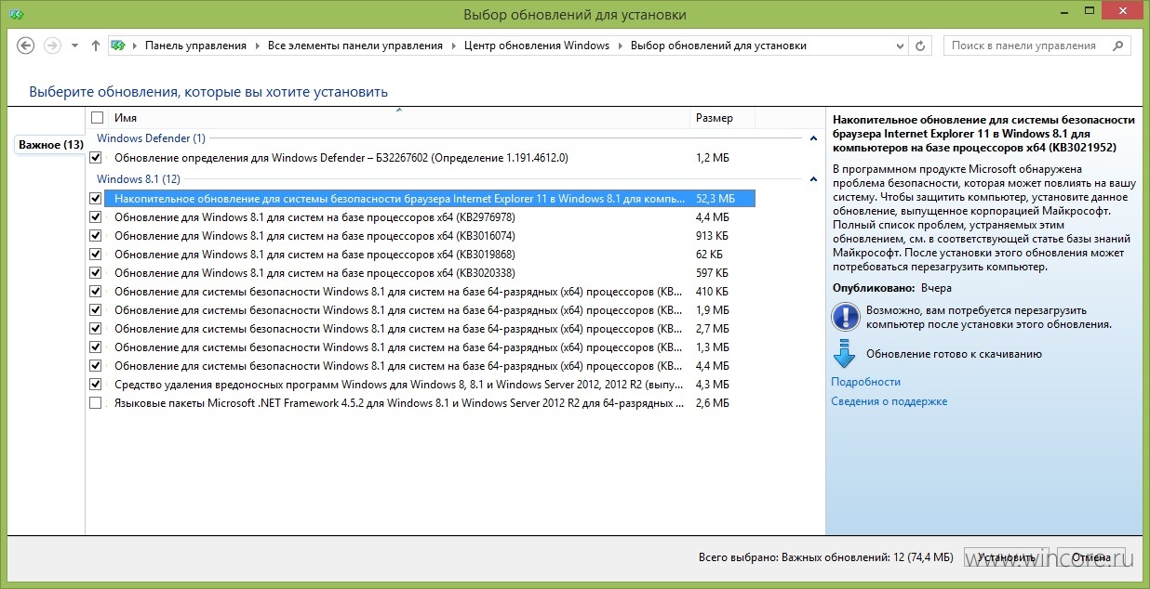Select the "Языковые пакеты Microsoft .NET Framework" row name

click(398, 403)
